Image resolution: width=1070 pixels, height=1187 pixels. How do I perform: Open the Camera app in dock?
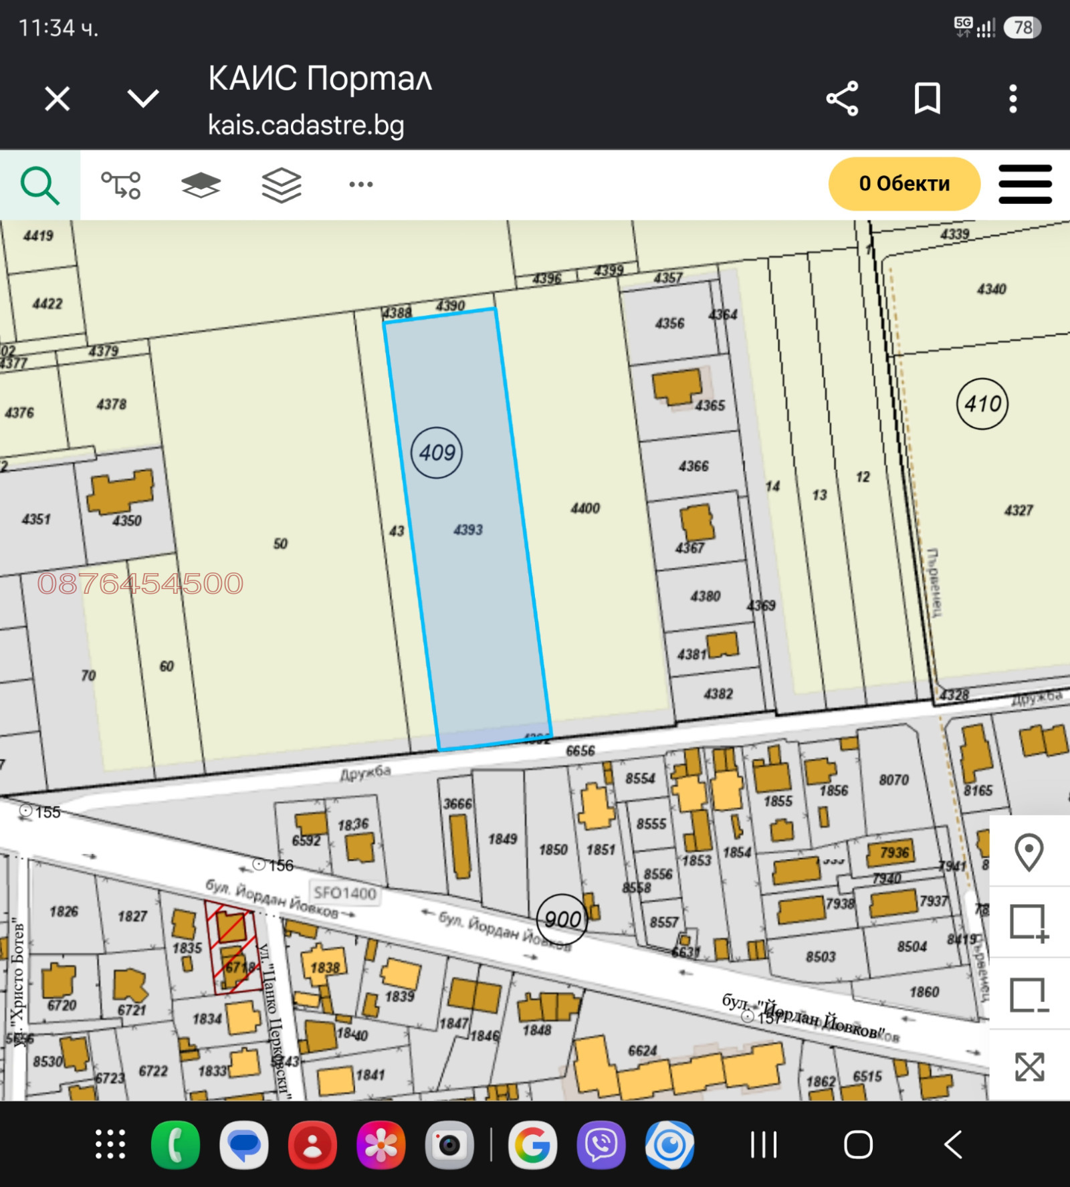point(449,1144)
